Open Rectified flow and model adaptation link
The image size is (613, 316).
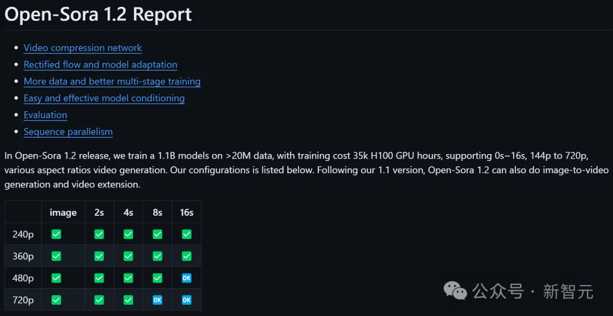coord(100,65)
